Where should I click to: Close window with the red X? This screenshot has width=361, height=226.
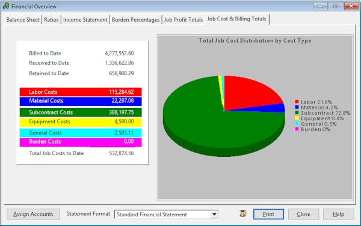(x=351, y=6)
